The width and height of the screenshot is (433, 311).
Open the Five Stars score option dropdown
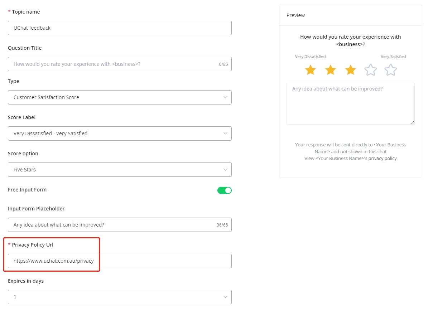[x=115, y=170]
